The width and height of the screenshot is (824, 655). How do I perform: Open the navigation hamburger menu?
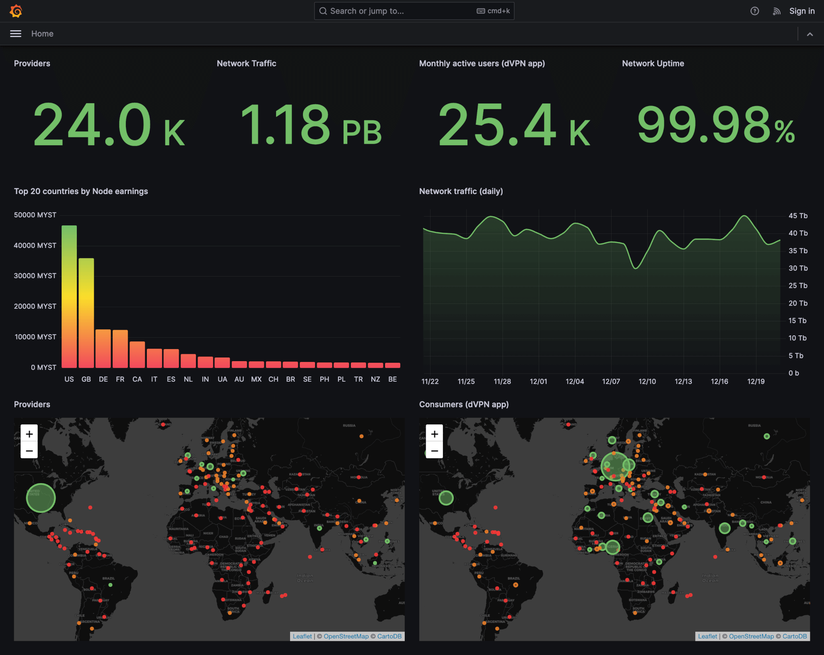coord(15,33)
